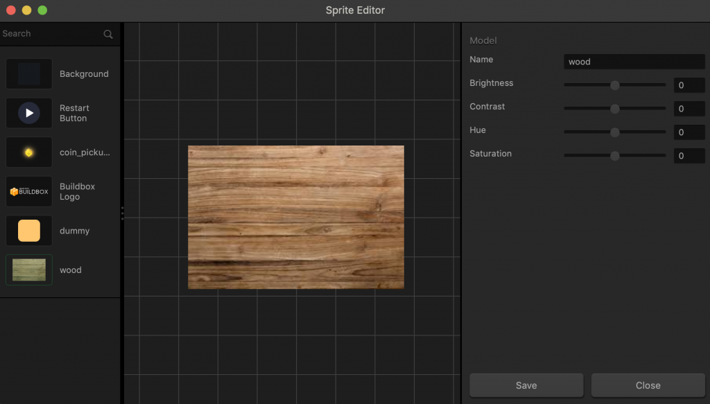Screen dimensions: 710x404
Task: Focus the Contrast value box
Action: click(x=689, y=109)
